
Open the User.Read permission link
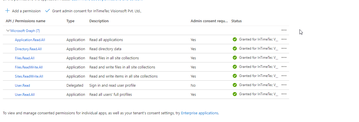tap(22, 86)
